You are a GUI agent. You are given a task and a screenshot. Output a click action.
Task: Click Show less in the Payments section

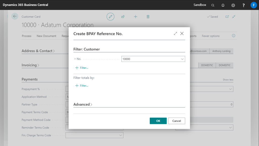pos(228,79)
